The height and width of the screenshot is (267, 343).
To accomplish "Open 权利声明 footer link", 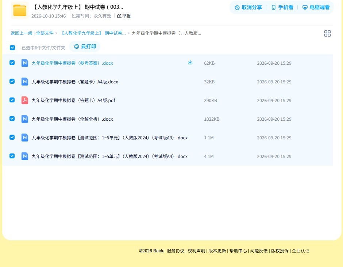I will coord(196,251).
